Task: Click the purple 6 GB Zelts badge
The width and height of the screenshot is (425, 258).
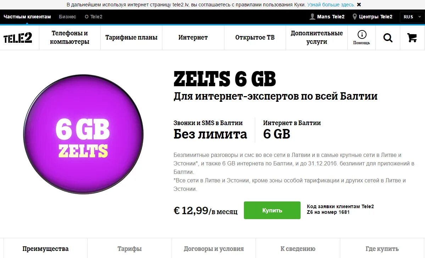Action: [83, 134]
